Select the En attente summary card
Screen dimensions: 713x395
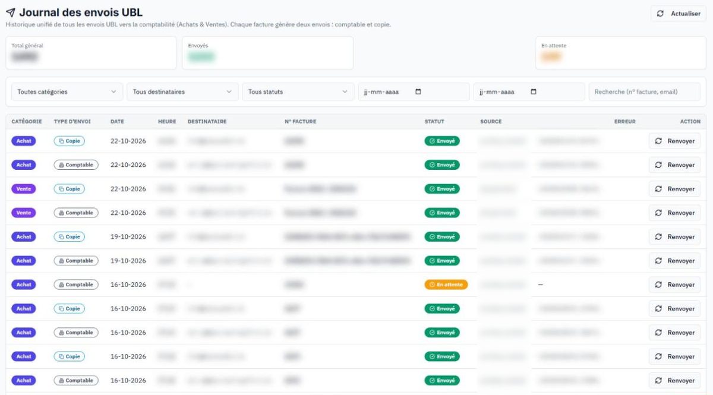point(621,53)
